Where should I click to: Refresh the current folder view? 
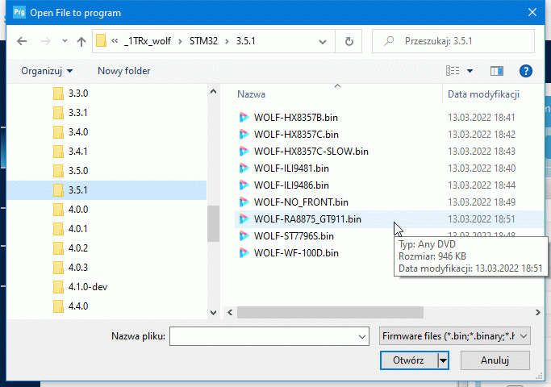tap(349, 41)
